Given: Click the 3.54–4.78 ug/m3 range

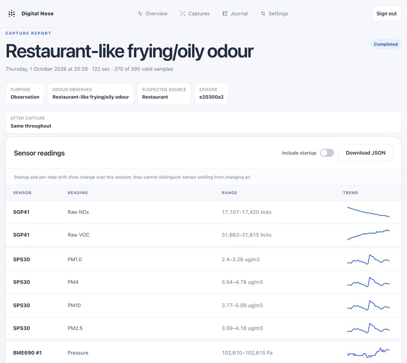Looking at the screenshot, I should pyautogui.click(x=242, y=282).
